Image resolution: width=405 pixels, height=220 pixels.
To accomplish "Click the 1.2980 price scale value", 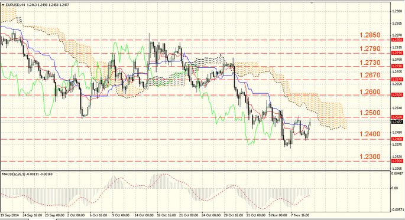I will tap(397, 11).
